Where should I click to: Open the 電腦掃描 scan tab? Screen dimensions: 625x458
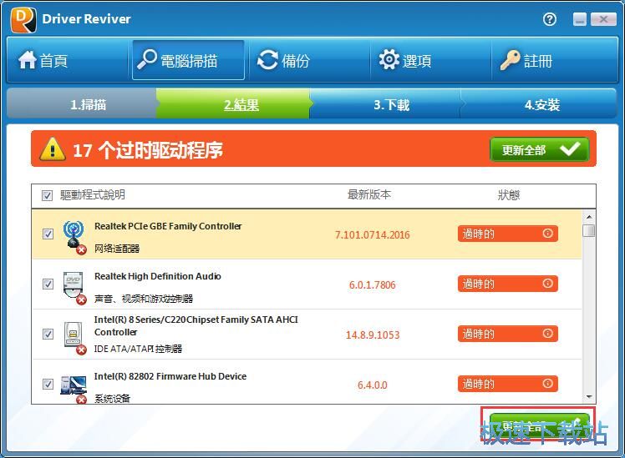tap(188, 60)
